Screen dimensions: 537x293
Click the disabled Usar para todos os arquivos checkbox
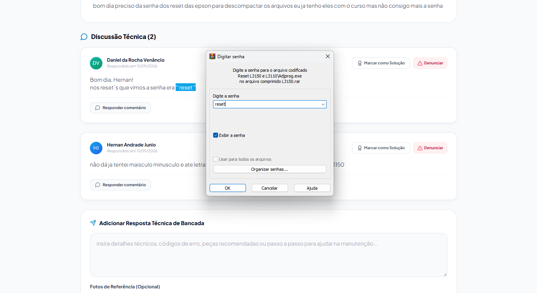(216, 159)
